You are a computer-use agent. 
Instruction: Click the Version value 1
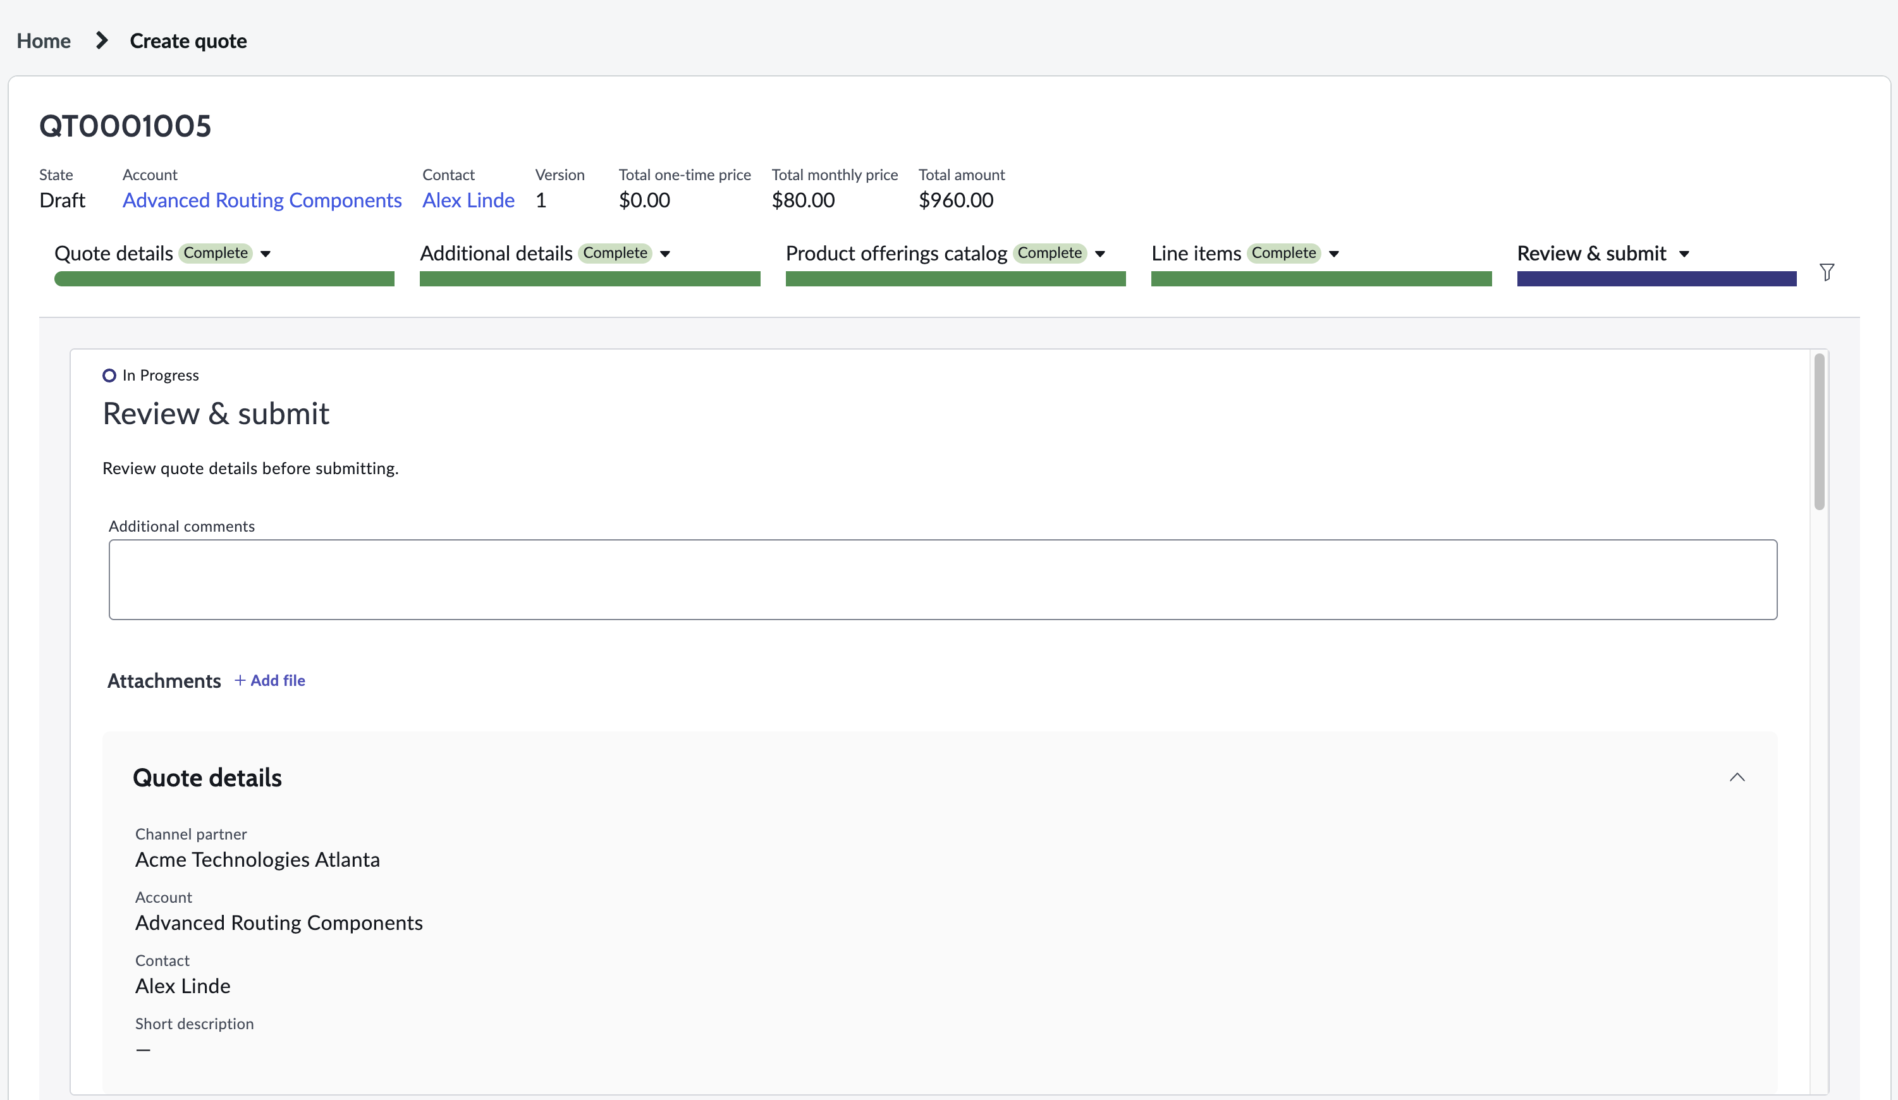tap(541, 200)
